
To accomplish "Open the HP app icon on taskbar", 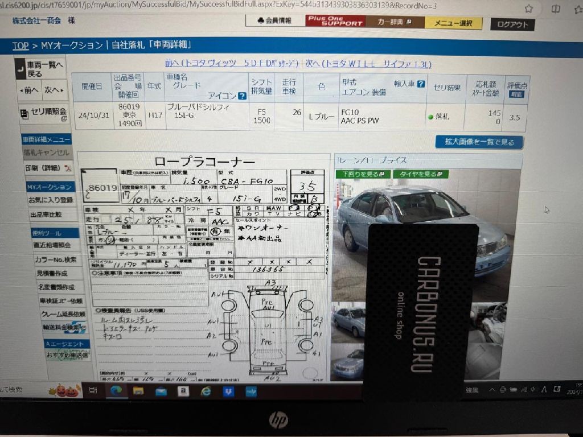I will tap(251, 391).
